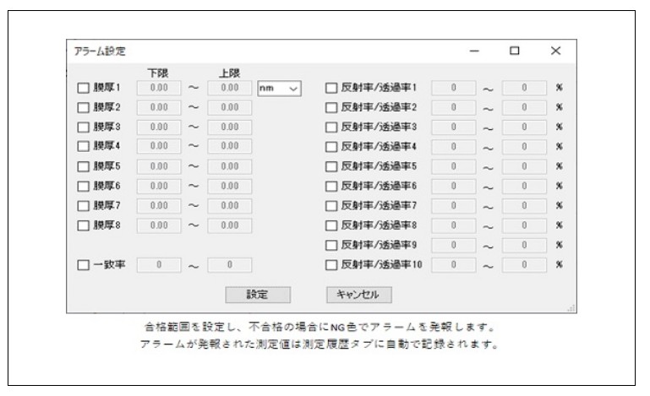Toggle the 膜厚8 checkbox

pos(83,225)
